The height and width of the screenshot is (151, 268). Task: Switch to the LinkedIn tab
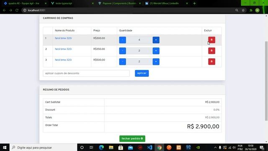tap(164, 3)
